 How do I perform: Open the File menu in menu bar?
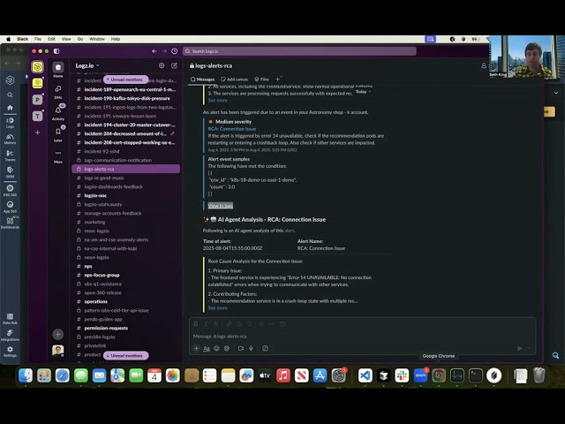coord(38,39)
